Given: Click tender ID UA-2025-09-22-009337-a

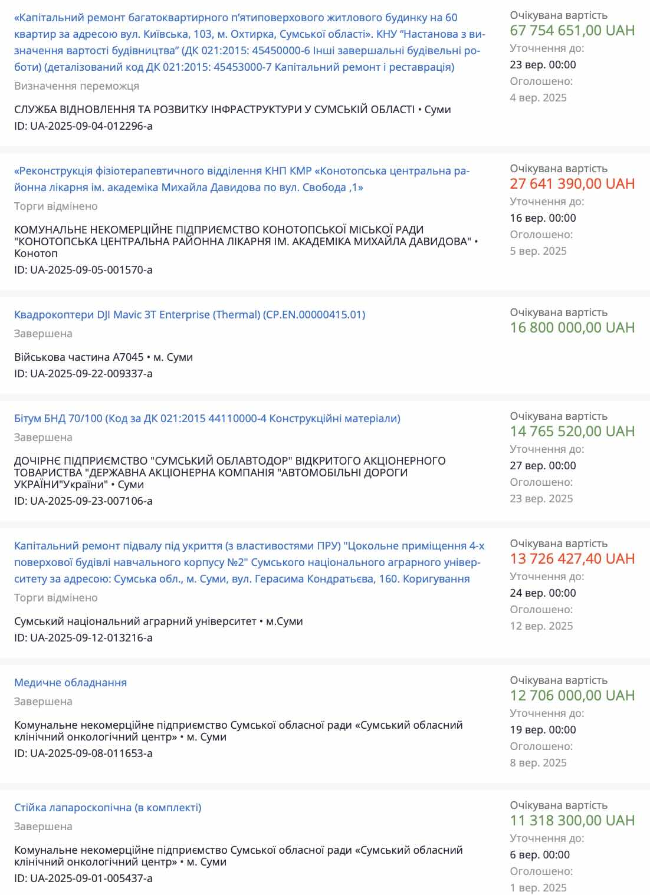Looking at the screenshot, I should tap(83, 374).
